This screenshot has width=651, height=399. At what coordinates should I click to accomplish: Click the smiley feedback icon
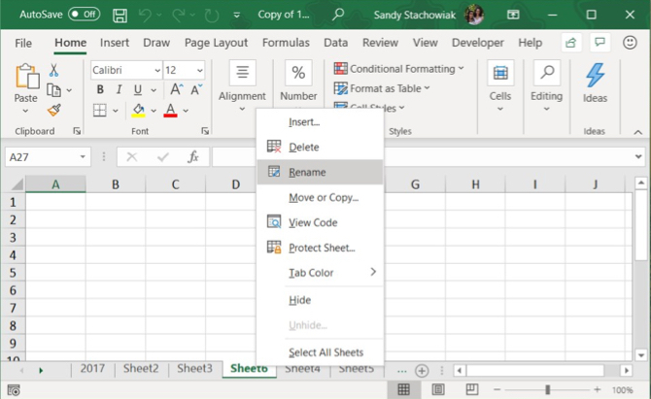click(630, 43)
